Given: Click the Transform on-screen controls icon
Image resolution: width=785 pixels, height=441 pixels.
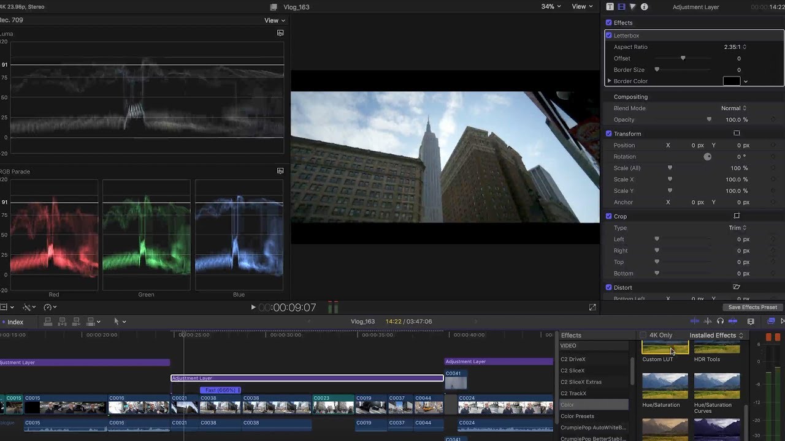Looking at the screenshot, I should click(737, 134).
